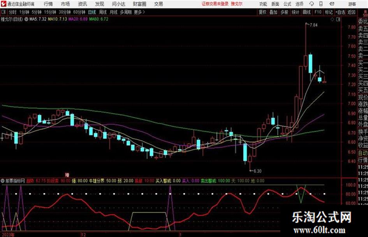Viewport: 368px width, 237px height.
Task: Click the purple MA20 indicator label
Action: coord(78,19)
